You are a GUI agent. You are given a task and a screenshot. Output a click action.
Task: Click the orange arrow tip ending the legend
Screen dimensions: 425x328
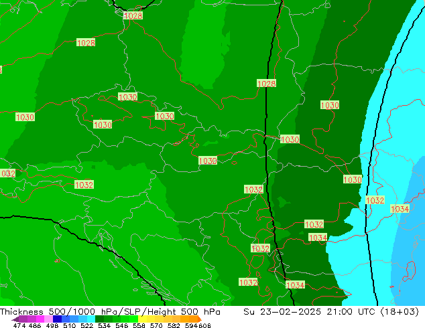pyautogui.click(x=200, y=319)
